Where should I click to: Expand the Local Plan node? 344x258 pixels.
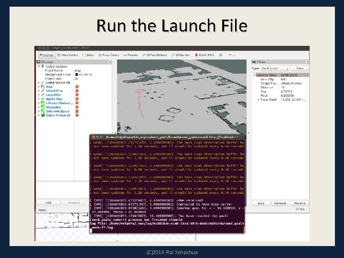pyautogui.click(x=39, y=95)
